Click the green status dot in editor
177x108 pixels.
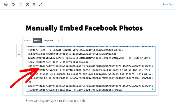click(153, 89)
